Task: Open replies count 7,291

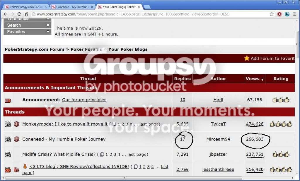Action: pyautogui.click(x=183, y=154)
